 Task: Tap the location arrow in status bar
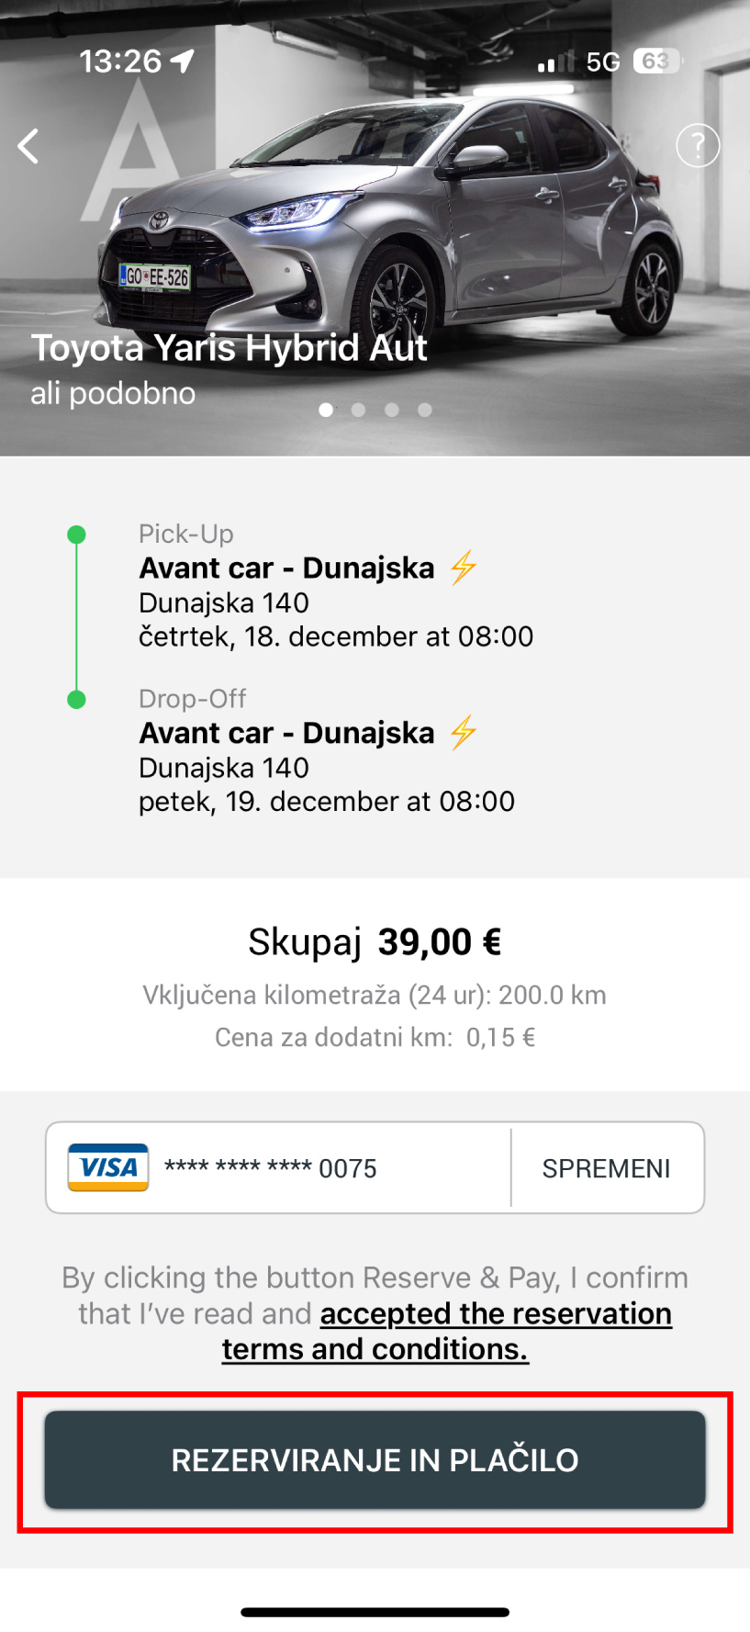point(183,62)
